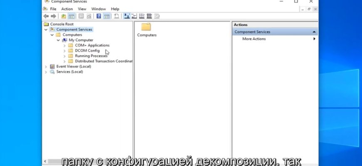362x166 pixels.
Task: Collapse the Component Services tree node
Action: 46,29
